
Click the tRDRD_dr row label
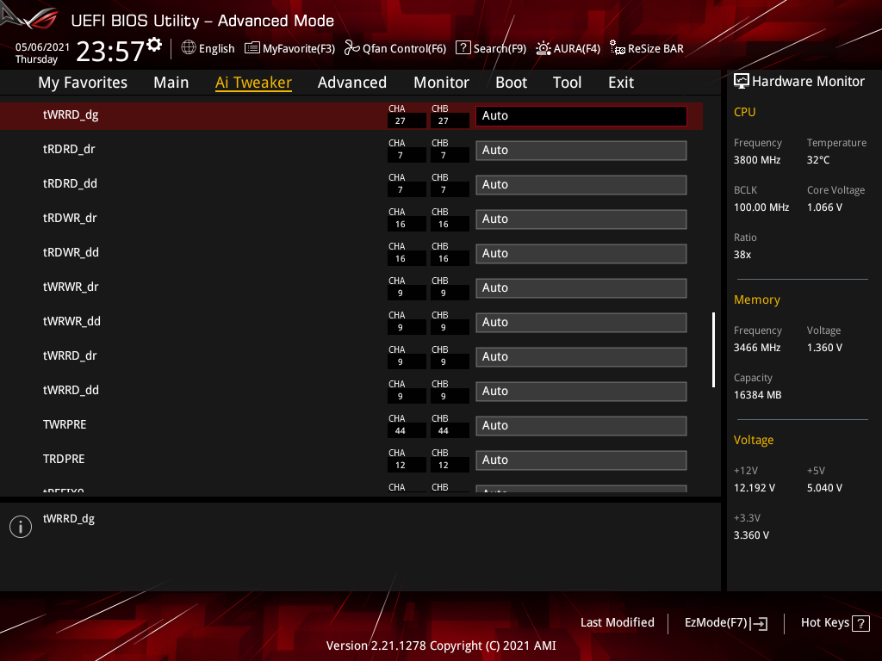pyautogui.click(x=69, y=150)
